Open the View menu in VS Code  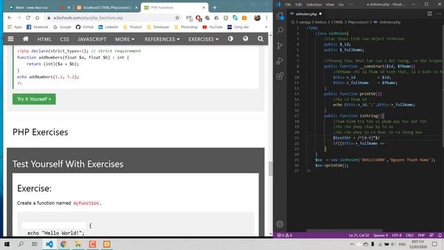(x=330, y=5)
